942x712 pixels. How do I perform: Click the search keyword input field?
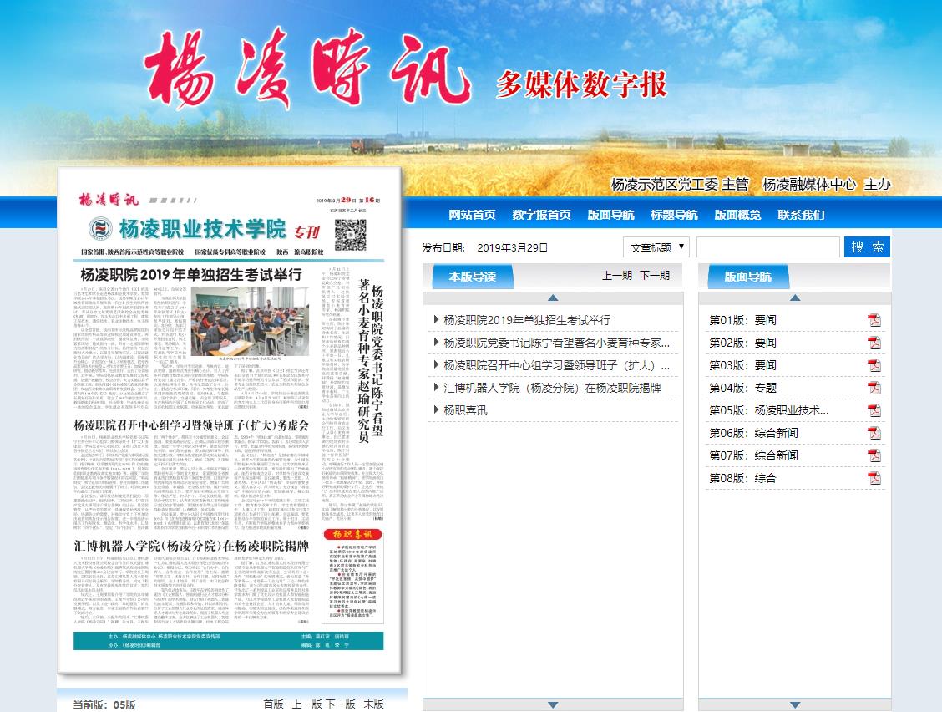pos(767,247)
